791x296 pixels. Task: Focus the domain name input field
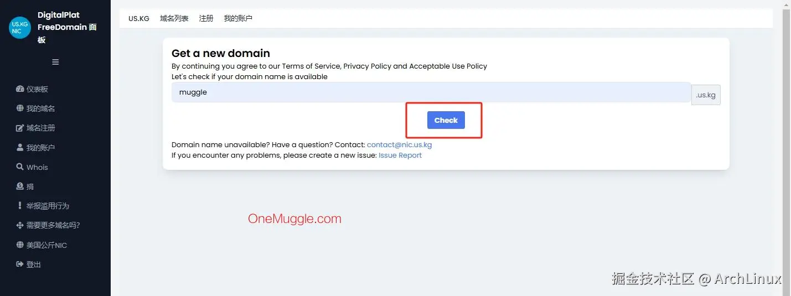431,92
